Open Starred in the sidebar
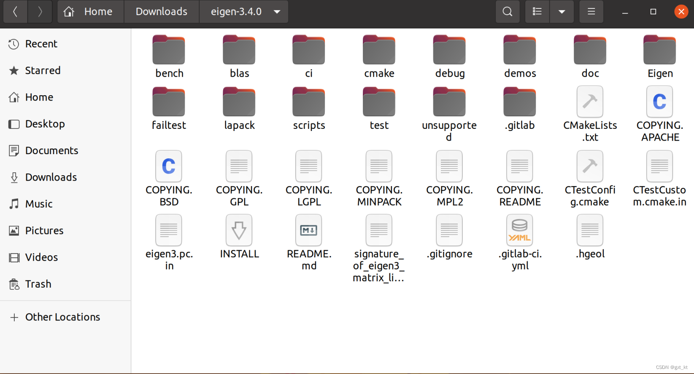 65,70
